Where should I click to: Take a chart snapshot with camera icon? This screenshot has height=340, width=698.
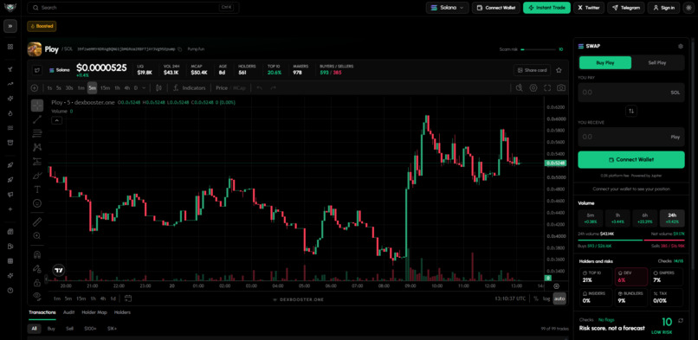pos(561,88)
